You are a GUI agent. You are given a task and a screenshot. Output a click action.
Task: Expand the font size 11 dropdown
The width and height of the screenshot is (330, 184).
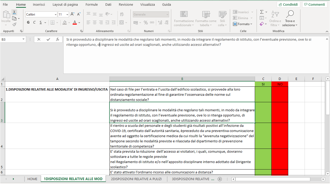point(67,14)
